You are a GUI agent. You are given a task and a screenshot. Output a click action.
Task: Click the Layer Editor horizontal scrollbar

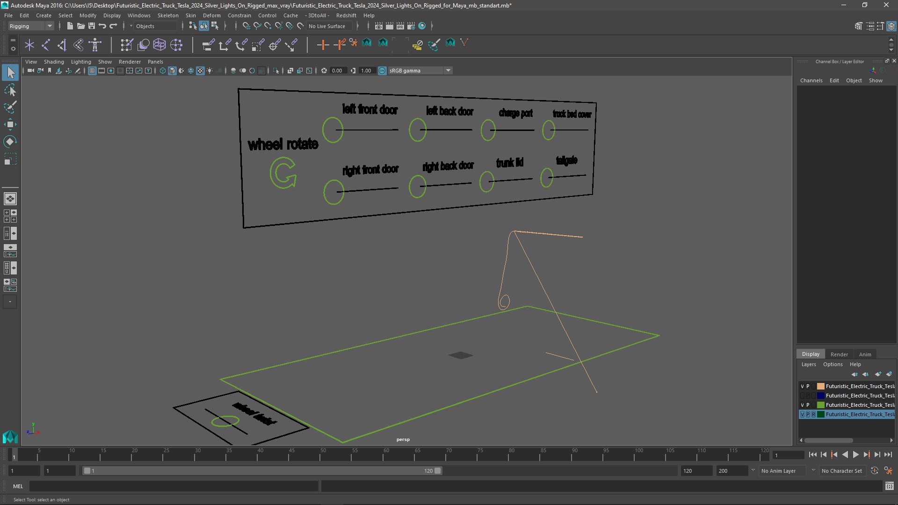[x=828, y=440]
